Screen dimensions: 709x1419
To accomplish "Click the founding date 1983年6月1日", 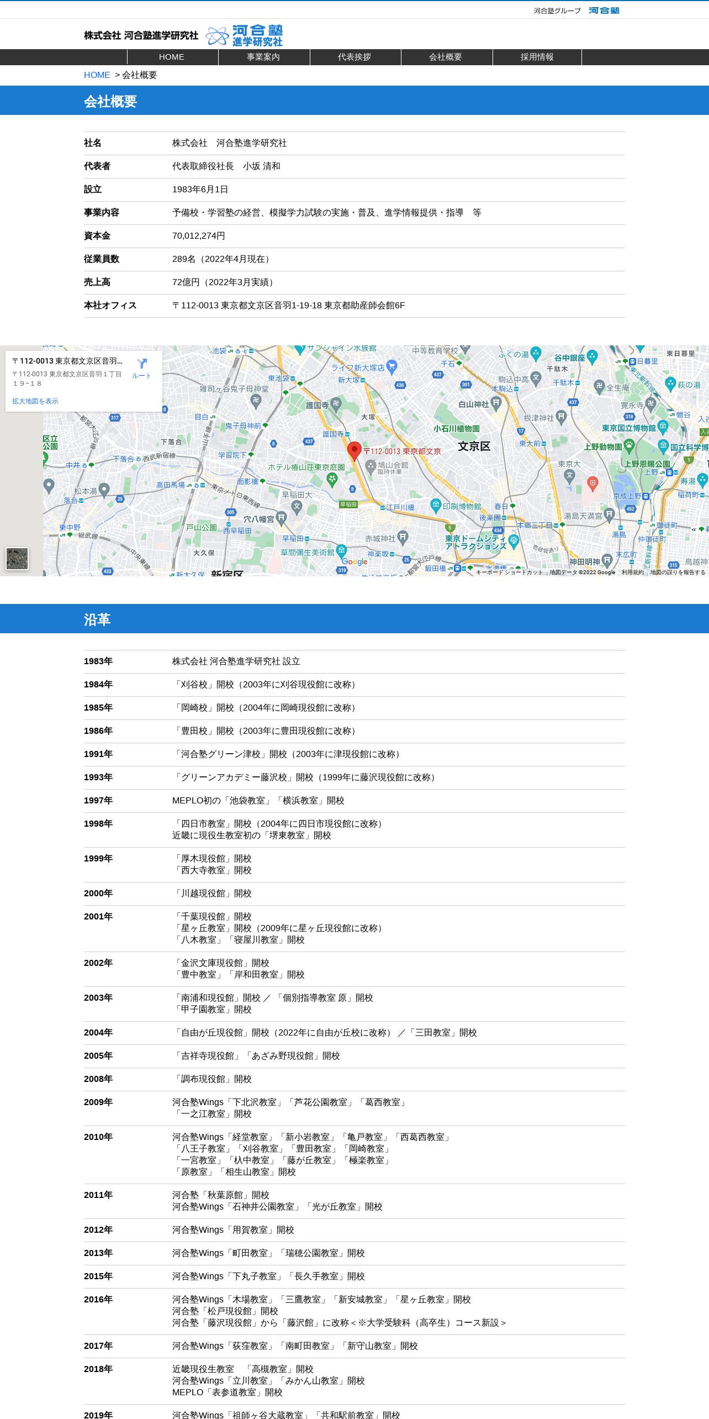I will [200, 190].
